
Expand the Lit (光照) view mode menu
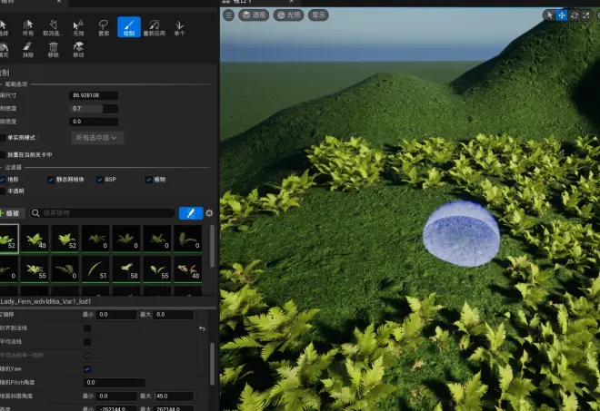(x=288, y=15)
